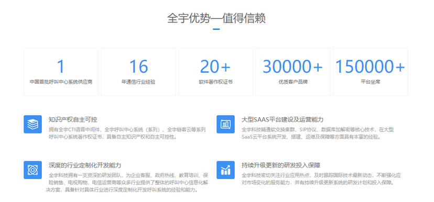Click the 优质客户品牌 label
The image size is (434, 202).
pos(293,82)
